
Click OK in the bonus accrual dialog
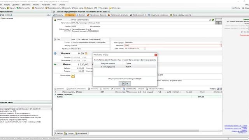click(125, 83)
